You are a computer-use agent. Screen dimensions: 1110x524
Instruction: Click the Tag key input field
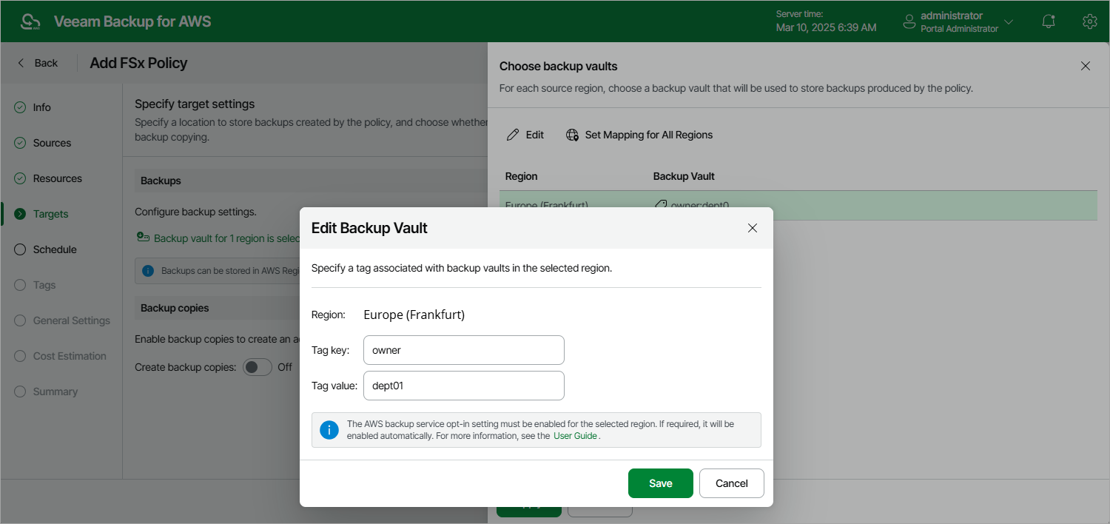click(464, 350)
